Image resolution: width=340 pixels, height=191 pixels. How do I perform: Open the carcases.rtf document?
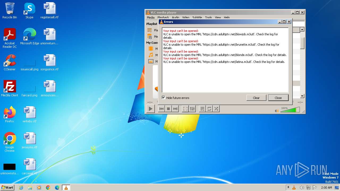click(29, 167)
